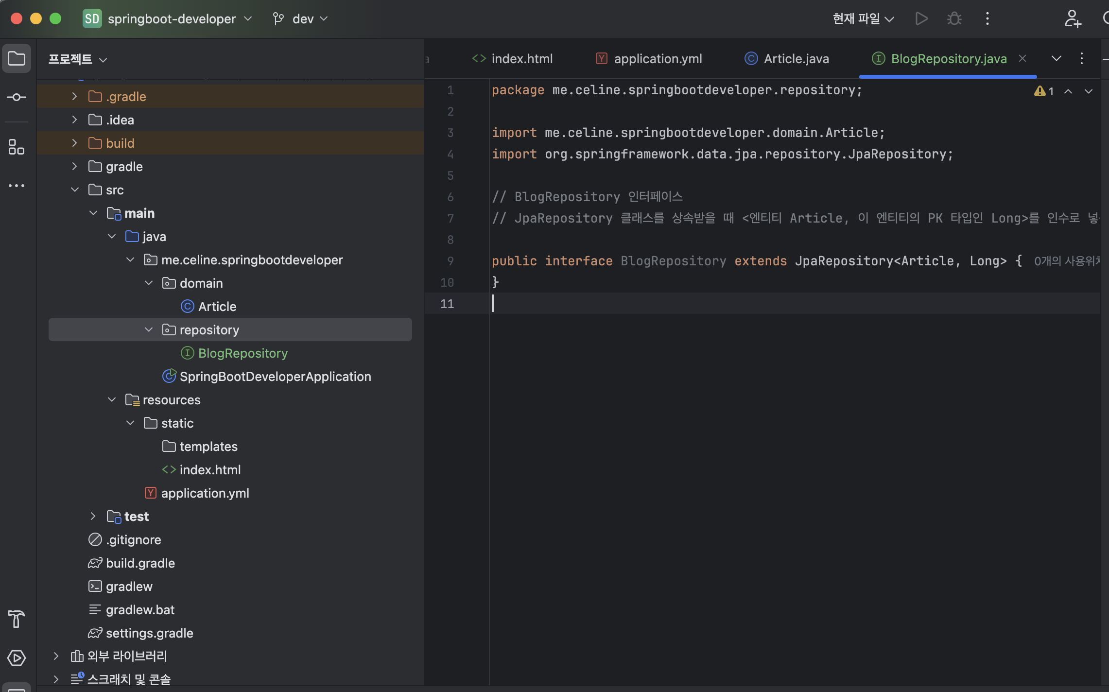Image resolution: width=1109 pixels, height=692 pixels.
Task: Open Code With Me add-user icon
Action: [x=1073, y=19]
